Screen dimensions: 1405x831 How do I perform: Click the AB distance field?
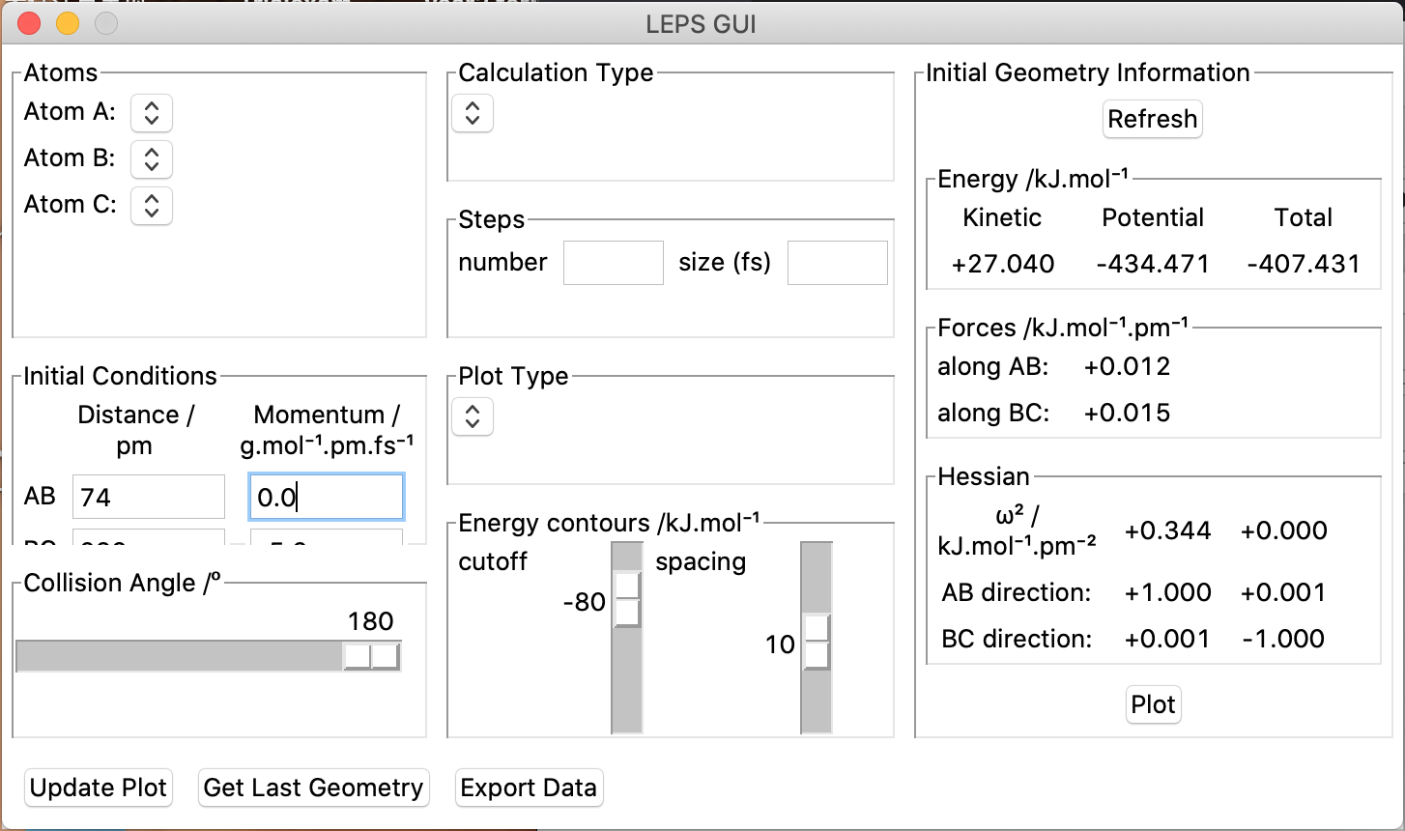(x=149, y=497)
